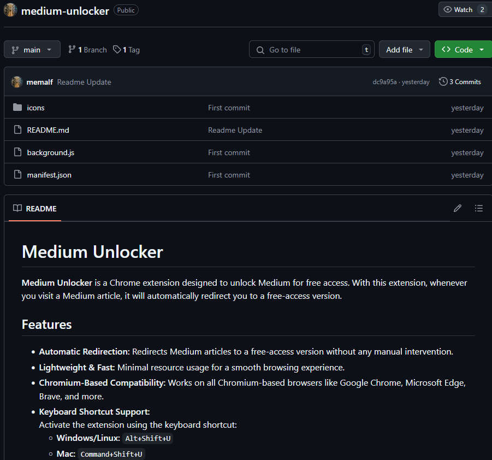Open the README outline list icon
The width and height of the screenshot is (492, 460).
(x=478, y=208)
